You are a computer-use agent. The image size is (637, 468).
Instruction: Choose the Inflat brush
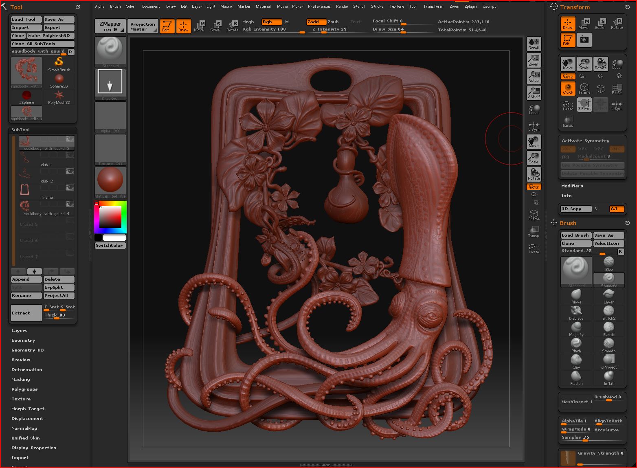pyautogui.click(x=608, y=376)
